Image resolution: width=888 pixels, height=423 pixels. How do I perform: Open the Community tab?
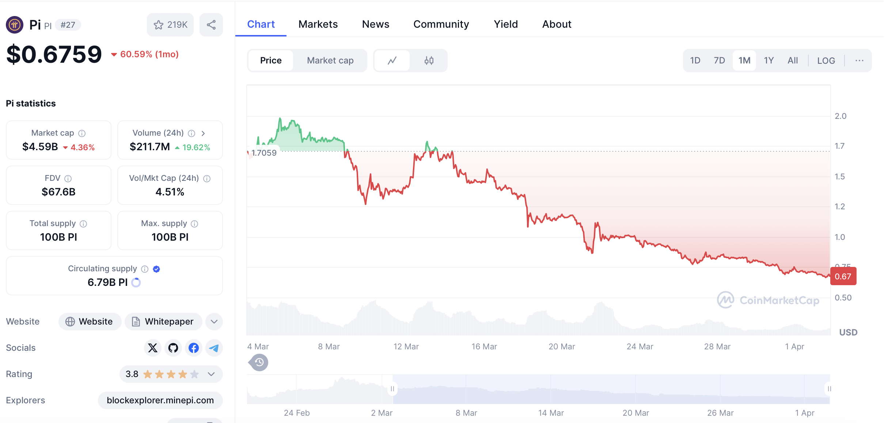coord(441,24)
